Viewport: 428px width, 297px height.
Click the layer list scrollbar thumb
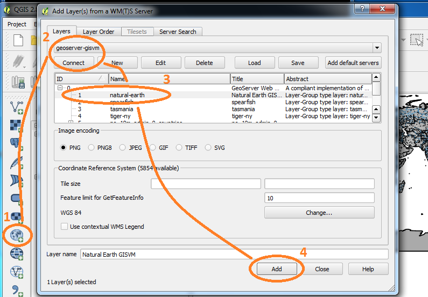click(376, 89)
